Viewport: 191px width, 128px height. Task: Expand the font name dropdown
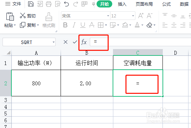[108, 16]
